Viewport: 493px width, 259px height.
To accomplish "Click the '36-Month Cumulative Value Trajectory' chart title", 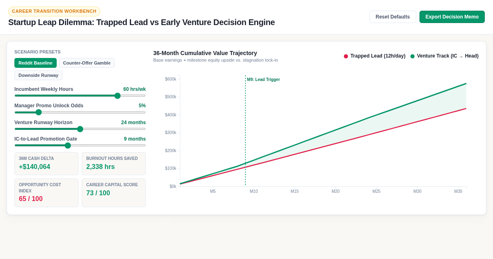I will 205,53.
